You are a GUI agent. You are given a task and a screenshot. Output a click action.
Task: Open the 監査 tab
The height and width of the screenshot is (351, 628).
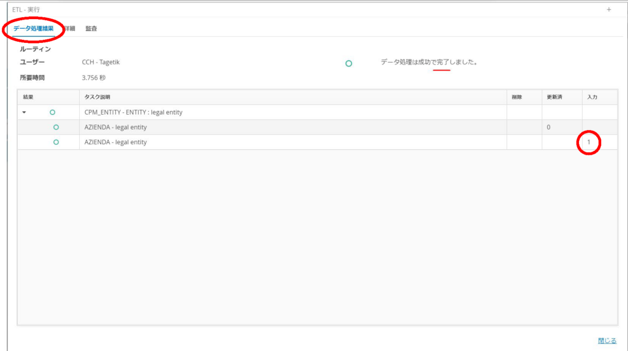coord(91,29)
